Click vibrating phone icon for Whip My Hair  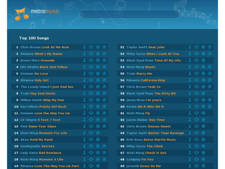91,100
